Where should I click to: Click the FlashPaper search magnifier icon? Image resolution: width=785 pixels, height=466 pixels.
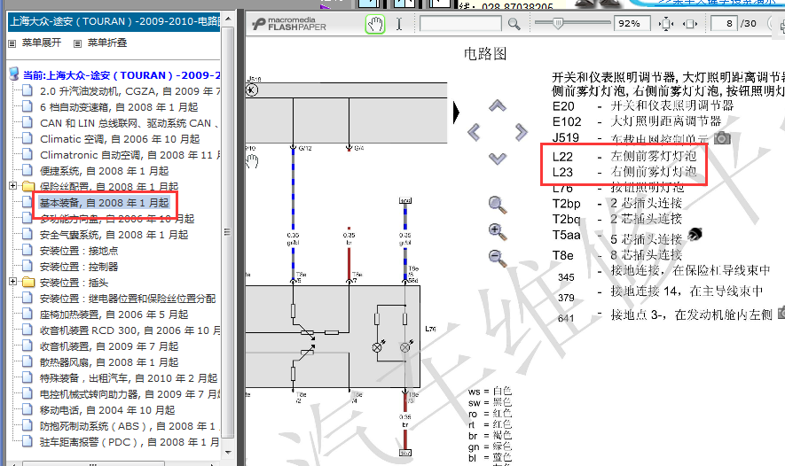coord(514,24)
